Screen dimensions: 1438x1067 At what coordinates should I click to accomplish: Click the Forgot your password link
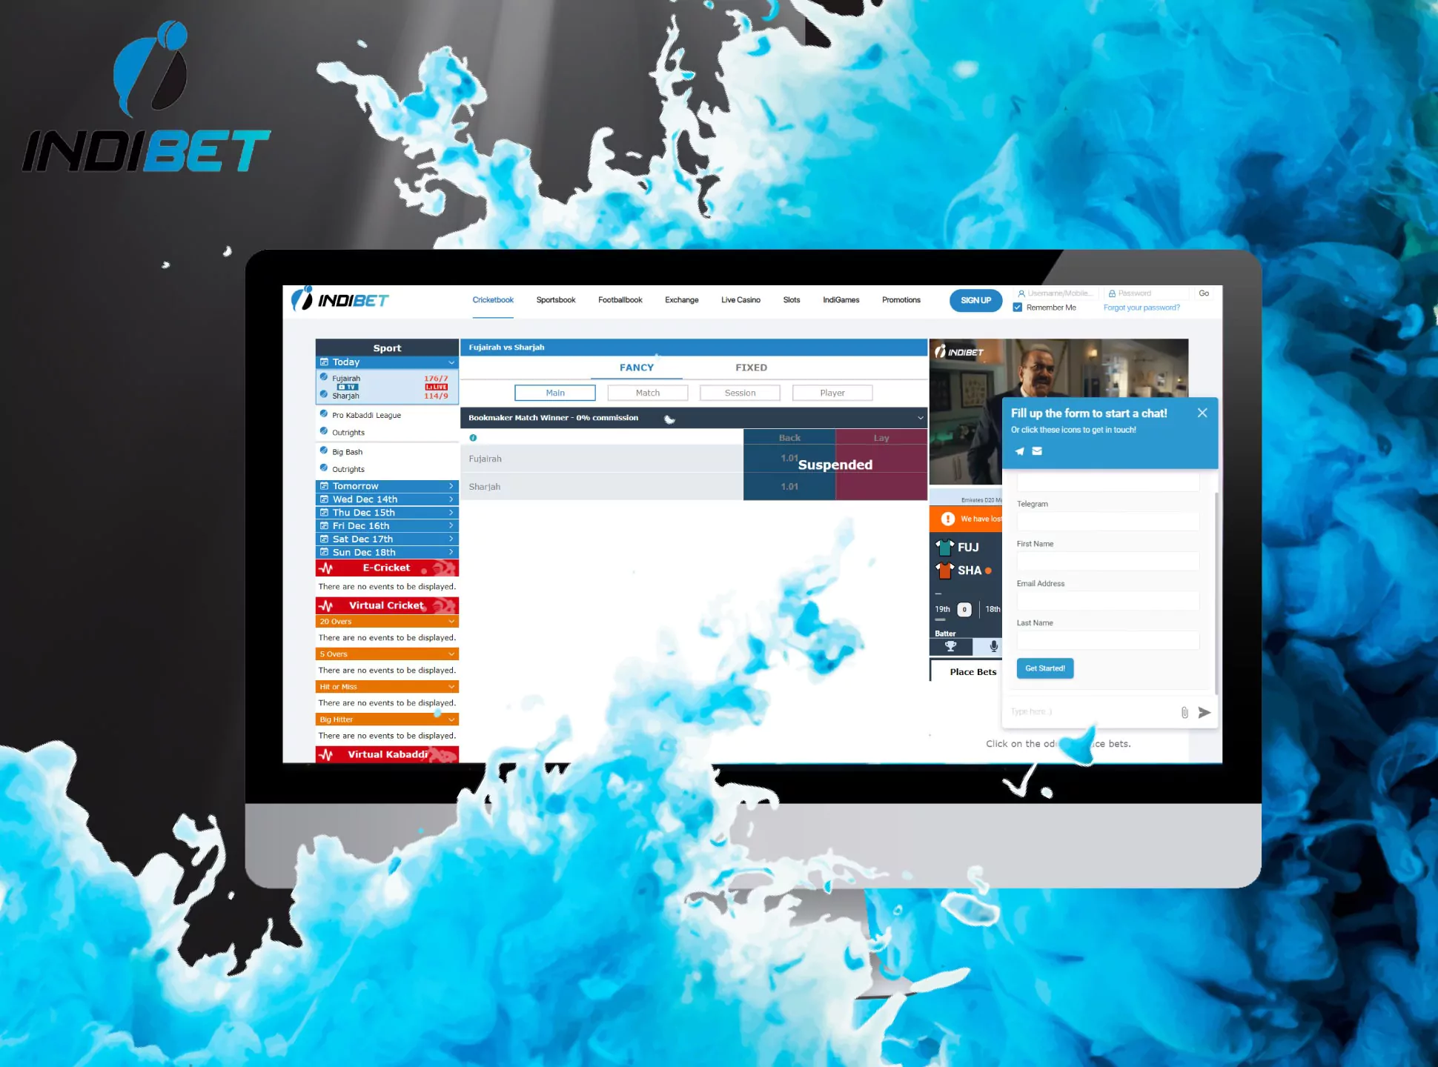pos(1142,307)
